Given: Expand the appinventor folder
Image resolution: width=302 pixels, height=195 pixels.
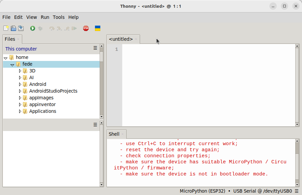Looking at the screenshot, I should pyautogui.click(x=20, y=105).
